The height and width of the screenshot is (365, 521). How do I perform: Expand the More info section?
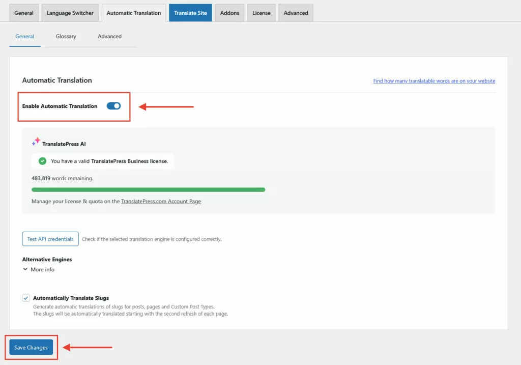click(x=39, y=270)
